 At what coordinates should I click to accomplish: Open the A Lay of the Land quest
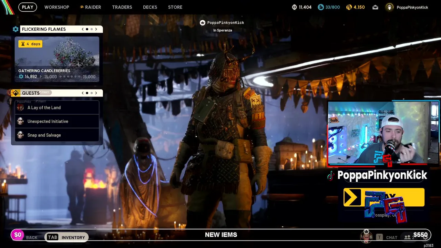57,107
